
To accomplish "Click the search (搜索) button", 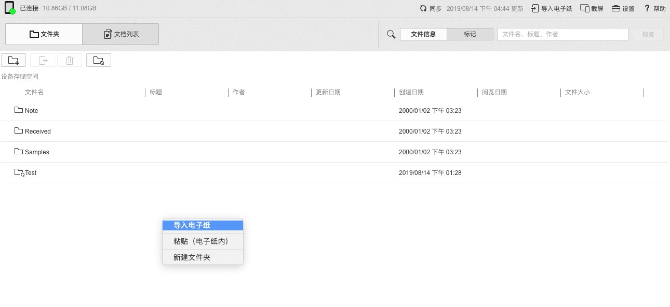I will (x=648, y=34).
